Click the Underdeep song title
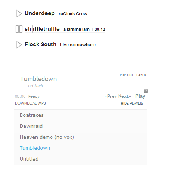 (x=40, y=14)
